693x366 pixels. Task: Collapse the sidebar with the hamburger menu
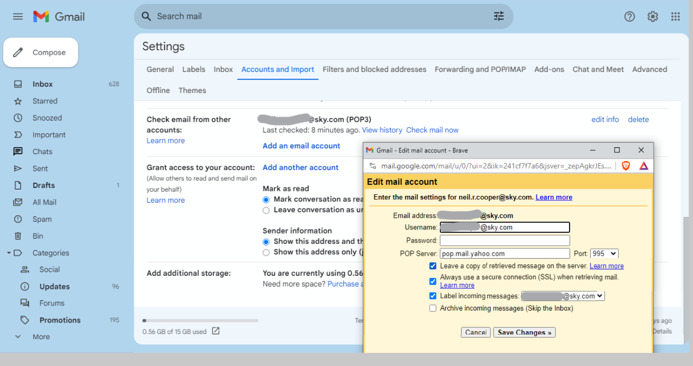pos(17,17)
